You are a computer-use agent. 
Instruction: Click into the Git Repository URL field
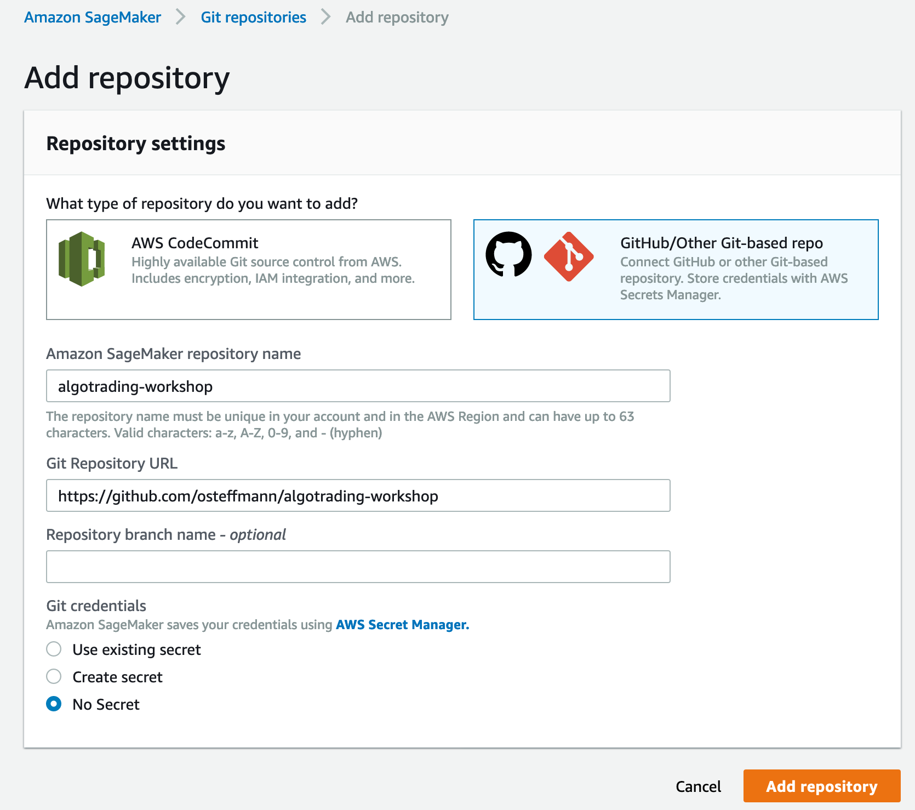click(358, 495)
